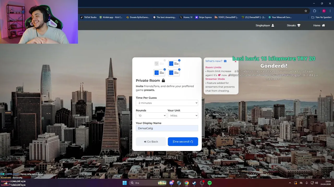Click the microphone tray icon
Viewport: 334px width, 187px height.
[x=307, y=183]
